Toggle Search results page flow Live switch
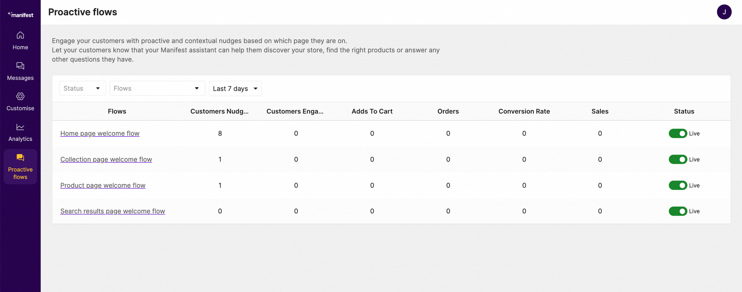 click(678, 211)
